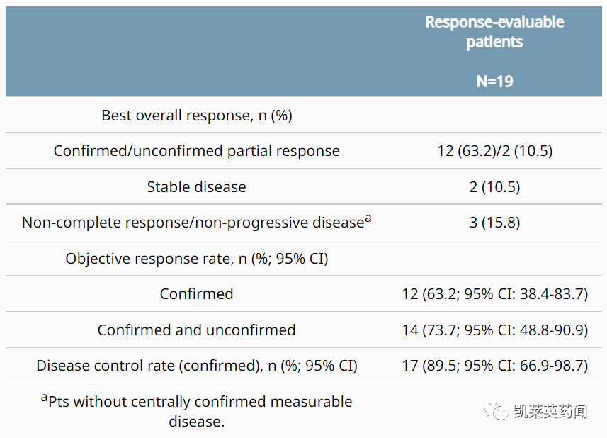Click the 'Response-evaluable patients' column header
Viewport: 607px width, 438px height.
[x=494, y=32]
